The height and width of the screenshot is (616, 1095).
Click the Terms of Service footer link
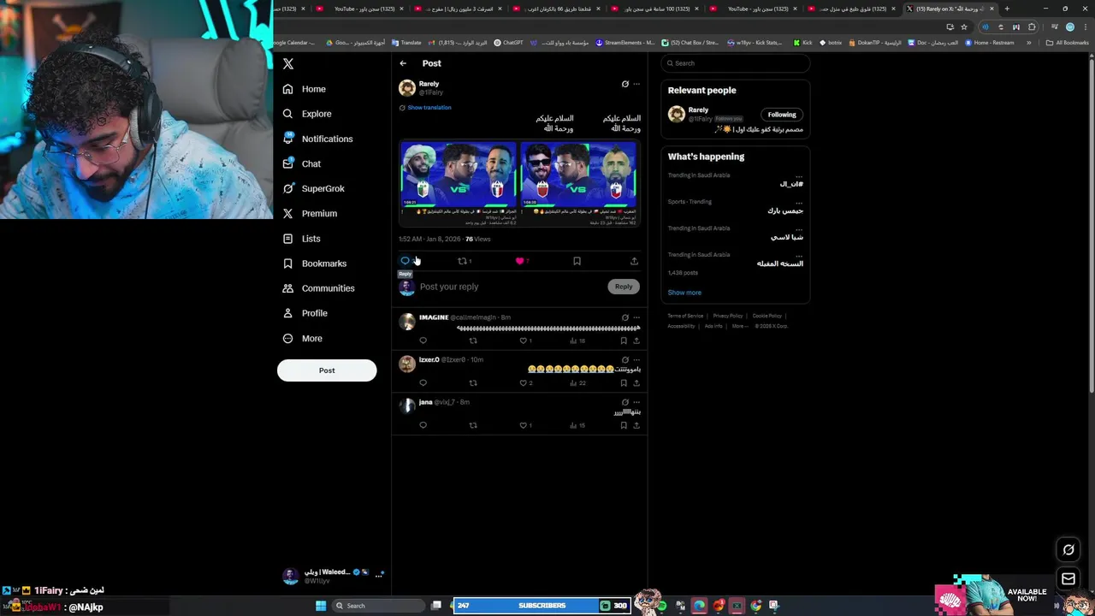pyautogui.click(x=685, y=316)
